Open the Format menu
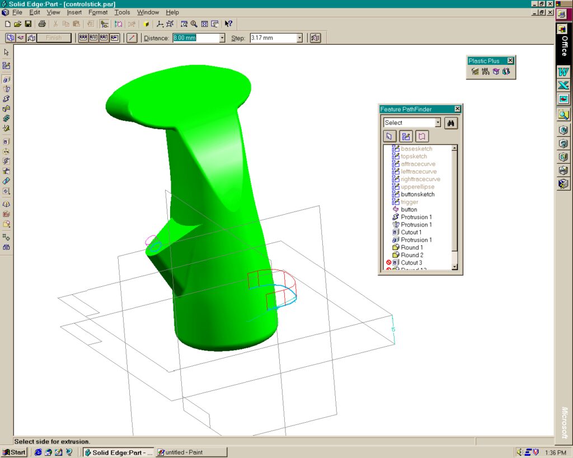 pos(98,12)
